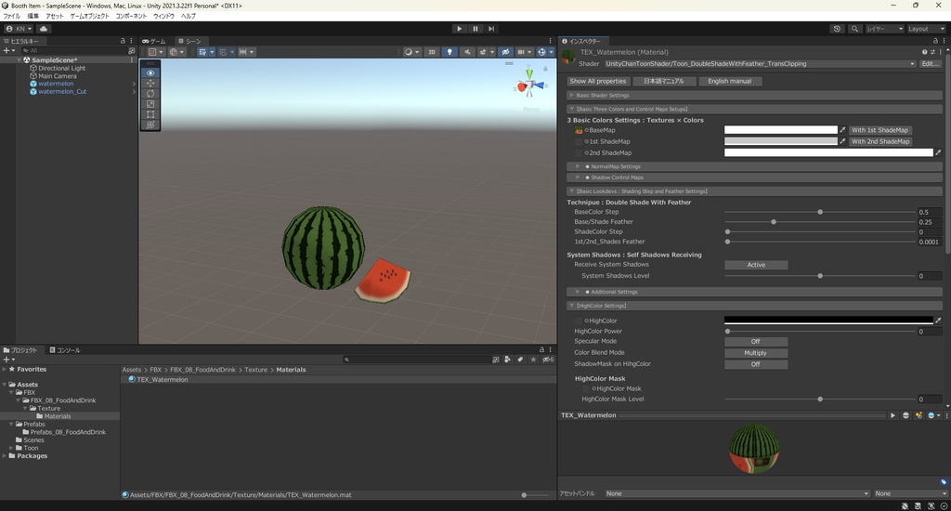
Task: Click the BaseMap texture thumbnail slot
Action: click(x=579, y=130)
